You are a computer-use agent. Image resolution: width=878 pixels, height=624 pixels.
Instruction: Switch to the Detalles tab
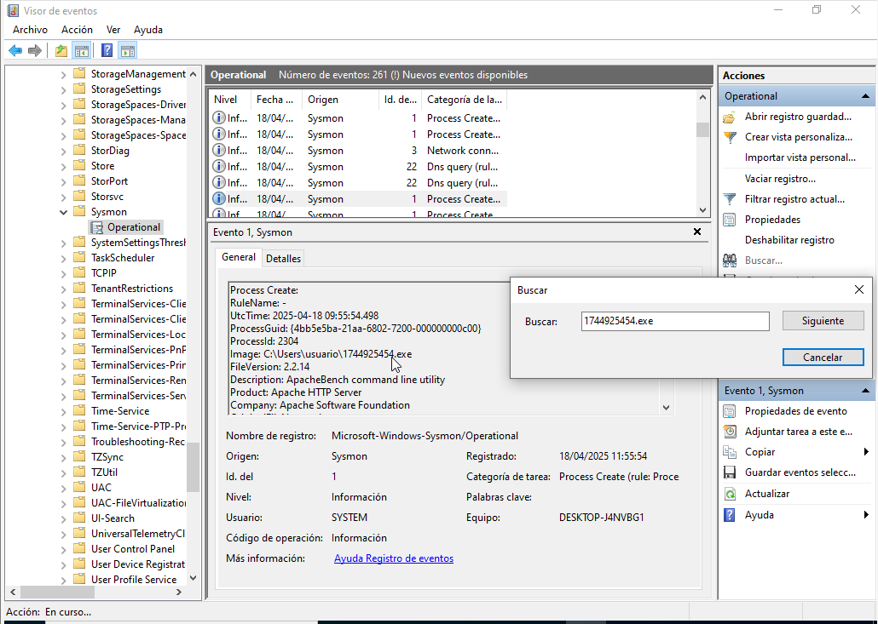pyautogui.click(x=283, y=258)
